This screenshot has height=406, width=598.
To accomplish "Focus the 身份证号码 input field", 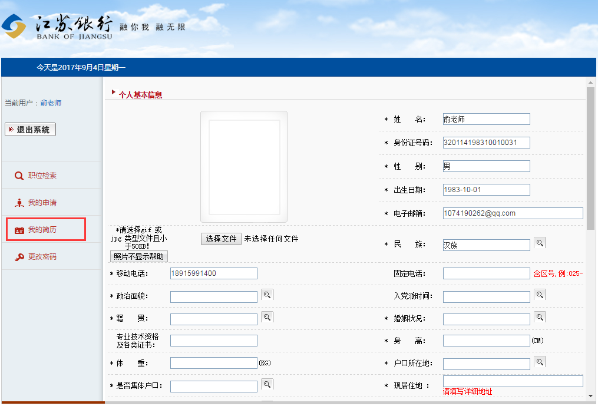I will (486, 143).
